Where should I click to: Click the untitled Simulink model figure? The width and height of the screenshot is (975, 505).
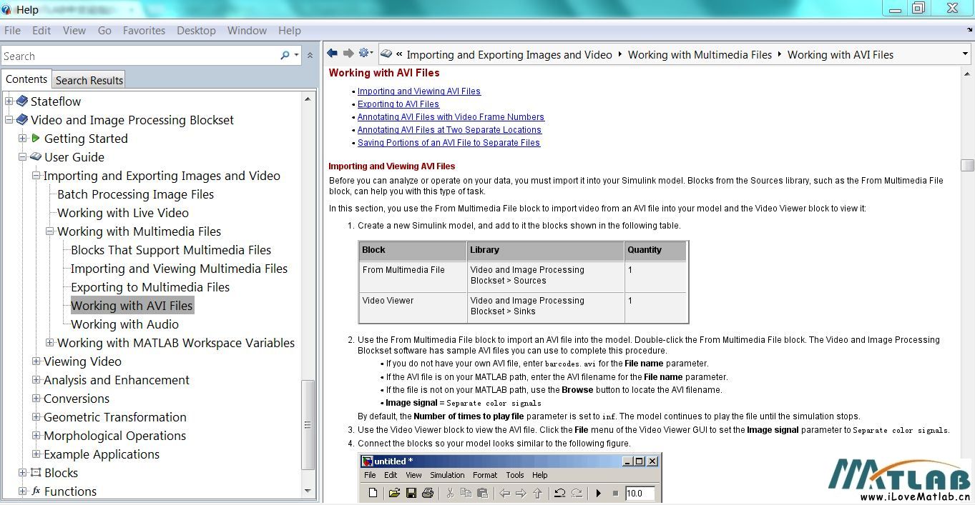510,479
